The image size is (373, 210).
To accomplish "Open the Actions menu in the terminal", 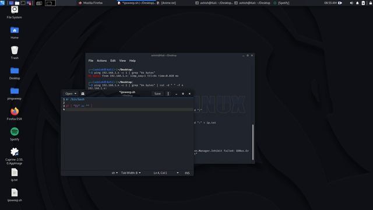I will pos(102,61).
